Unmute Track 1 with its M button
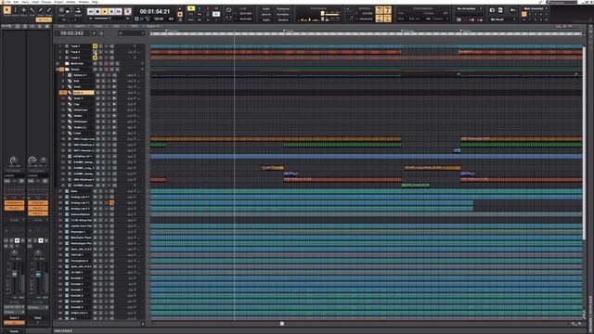The height and width of the screenshot is (334, 594). [95, 46]
